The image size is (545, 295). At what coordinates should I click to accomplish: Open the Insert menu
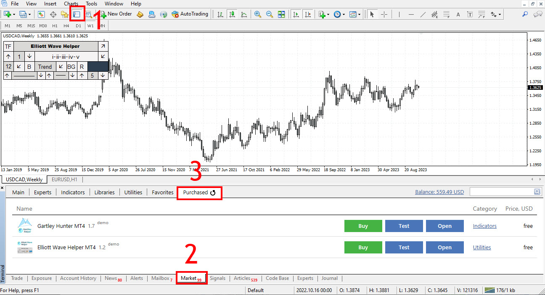pos(50,4)
